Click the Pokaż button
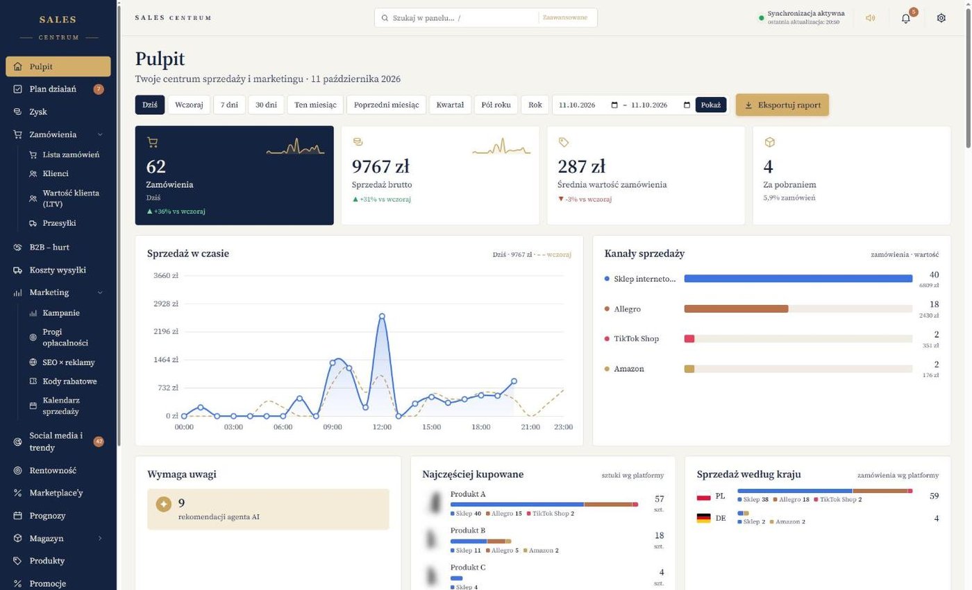 [x=711, y=105]
